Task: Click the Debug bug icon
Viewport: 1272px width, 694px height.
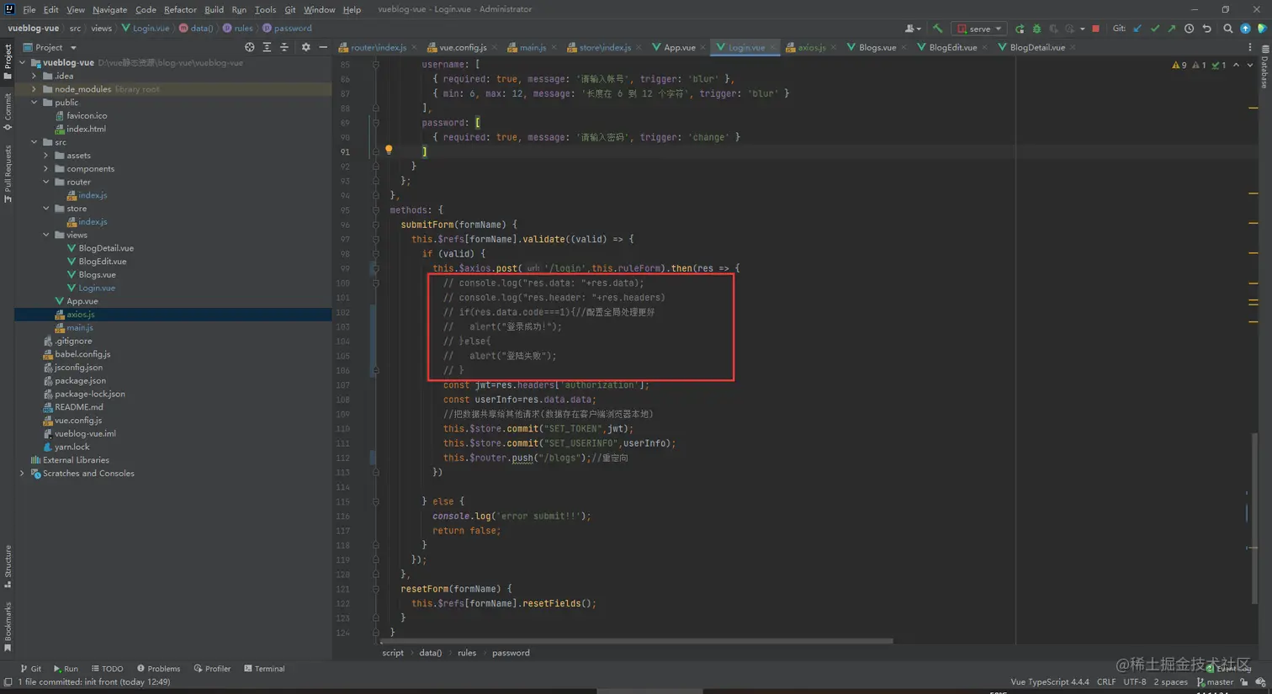Action: point(1036,29)
